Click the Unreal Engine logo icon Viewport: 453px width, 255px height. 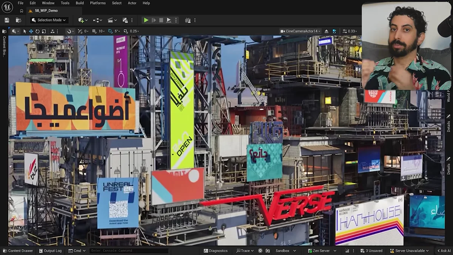pyautogui.click(x=7, y=7)
